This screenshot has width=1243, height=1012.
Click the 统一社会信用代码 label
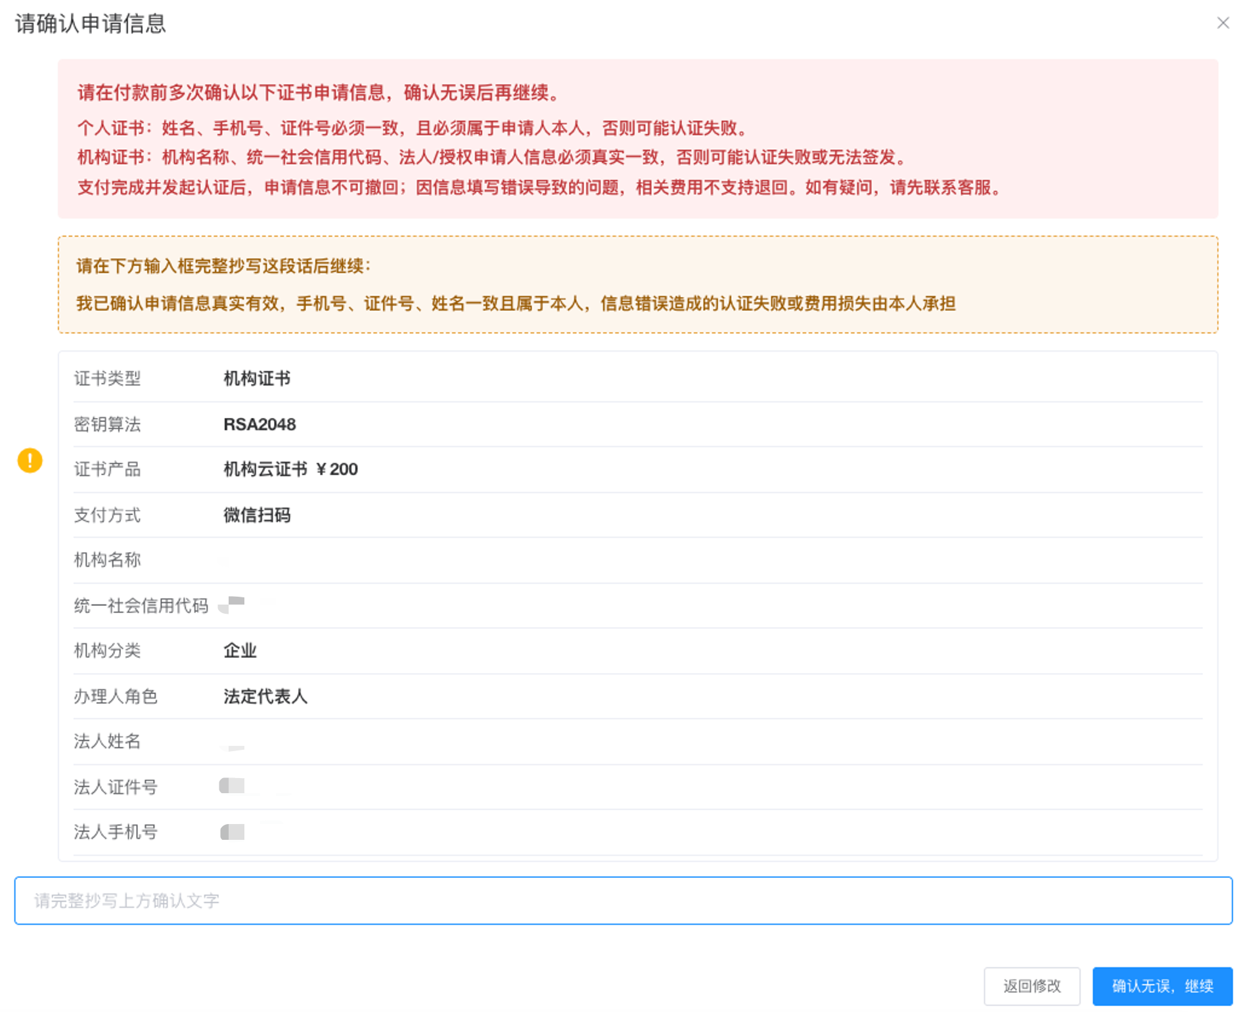141,606
